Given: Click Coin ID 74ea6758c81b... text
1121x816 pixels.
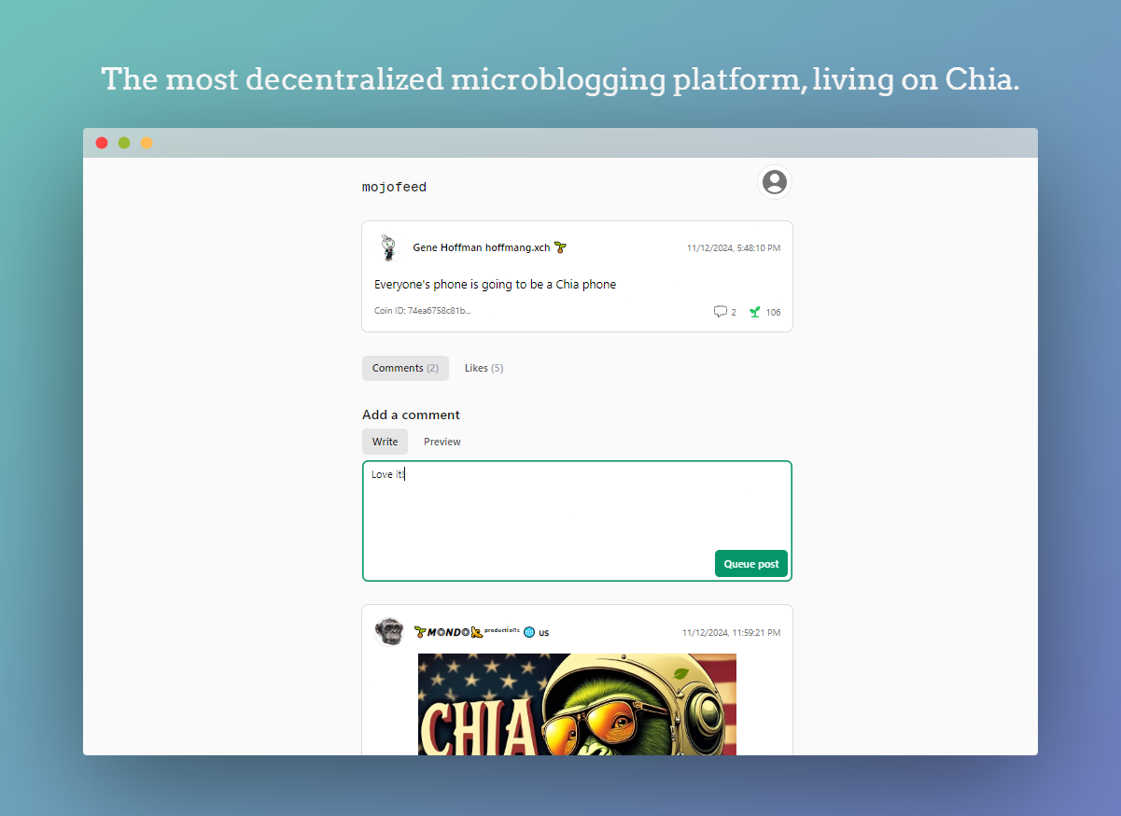Looking at the screenshot, I should pos(423,311).
